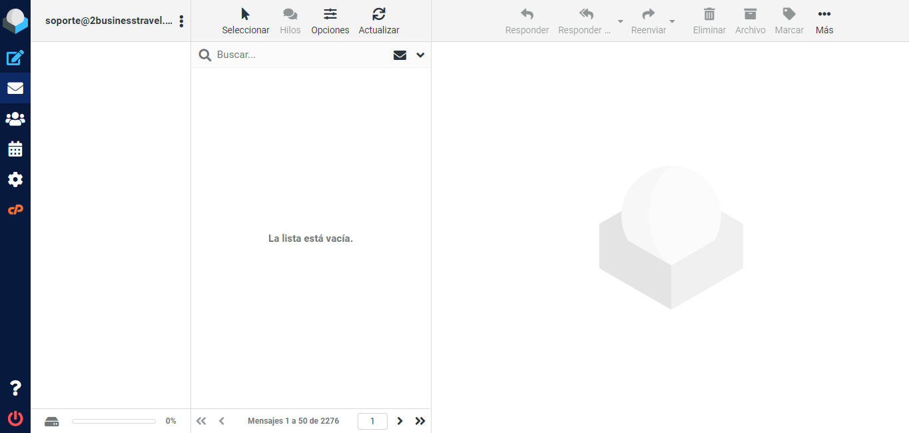Expand the Reenviar dropdown arrow
The image size is (909, 433).
pos(672,21)
